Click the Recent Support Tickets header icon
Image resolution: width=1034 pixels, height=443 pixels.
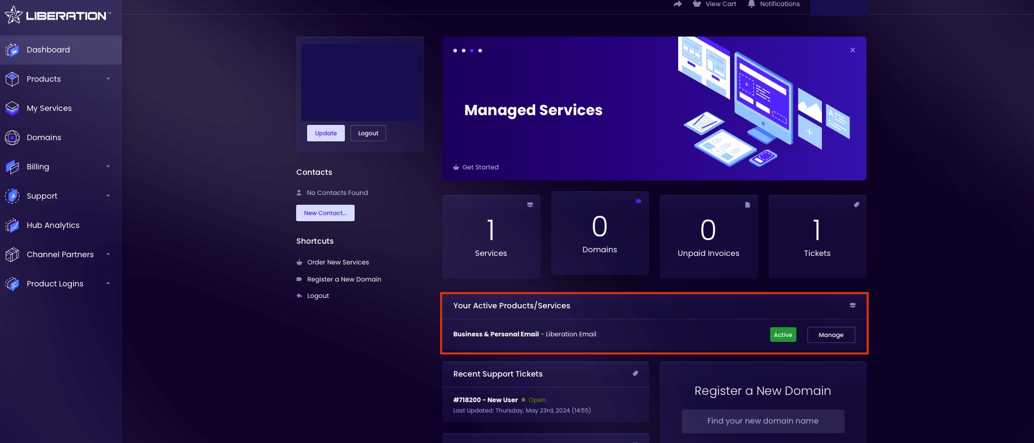[635, 374]
